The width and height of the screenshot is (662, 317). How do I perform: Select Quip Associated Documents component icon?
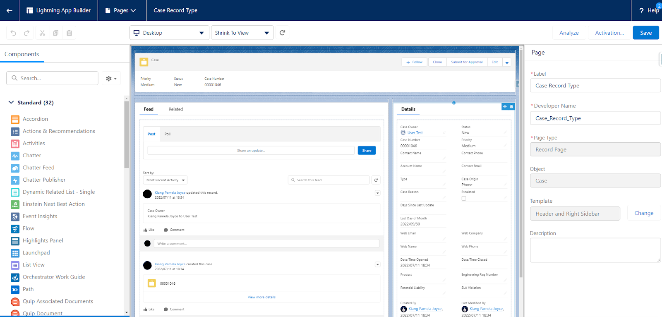pos(15,302)
